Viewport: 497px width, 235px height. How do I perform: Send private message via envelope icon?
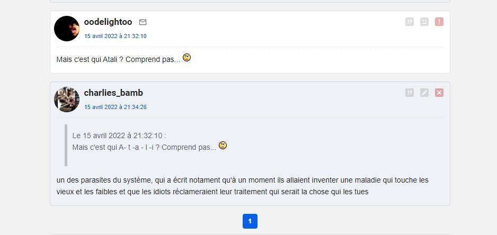pos(143,22)
